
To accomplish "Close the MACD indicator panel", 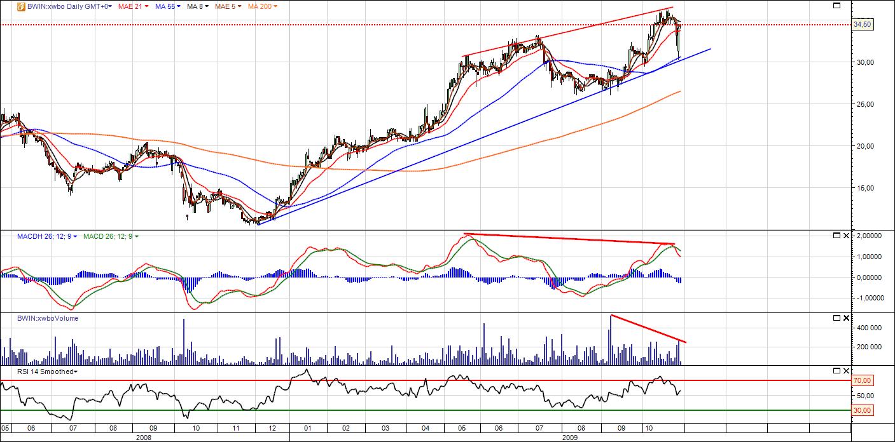I will (846, 236).
